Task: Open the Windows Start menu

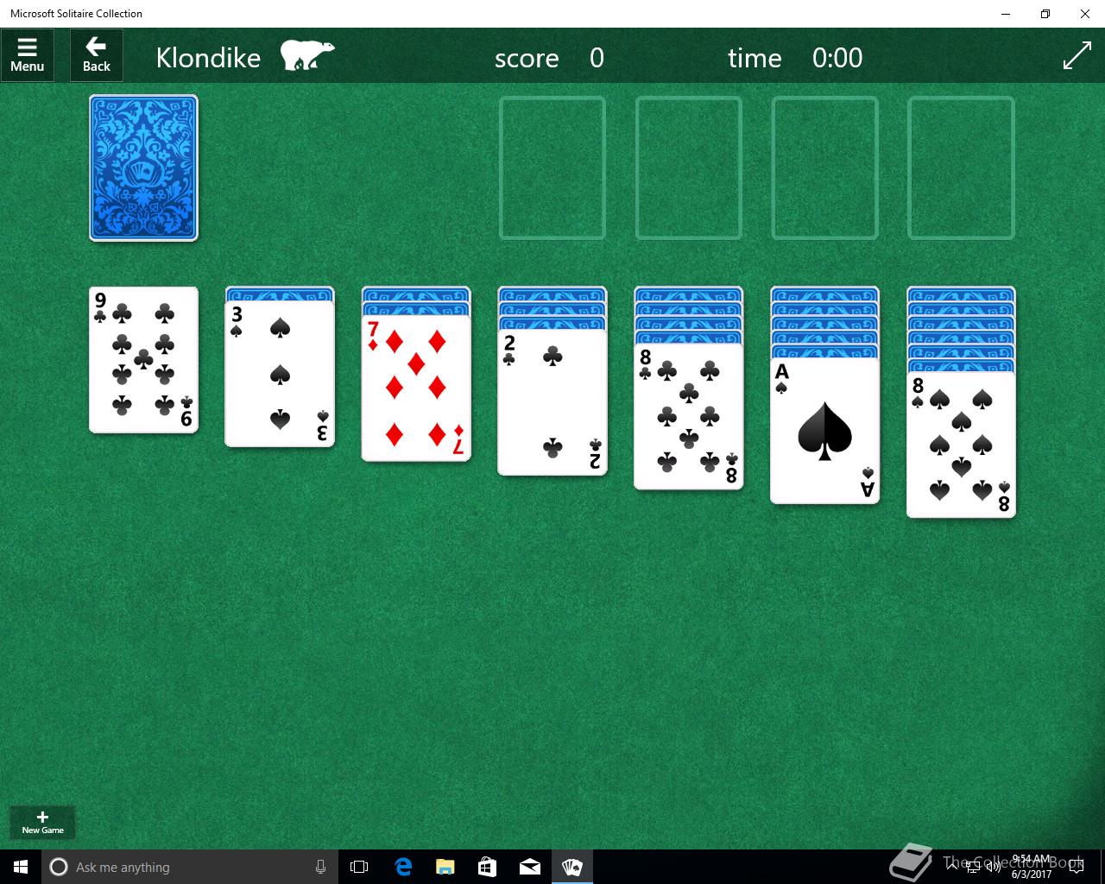Action: [21, 867]
